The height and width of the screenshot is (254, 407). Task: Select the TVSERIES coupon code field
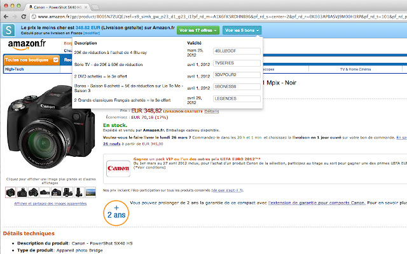pyautogui.click(x=237, y=63)
